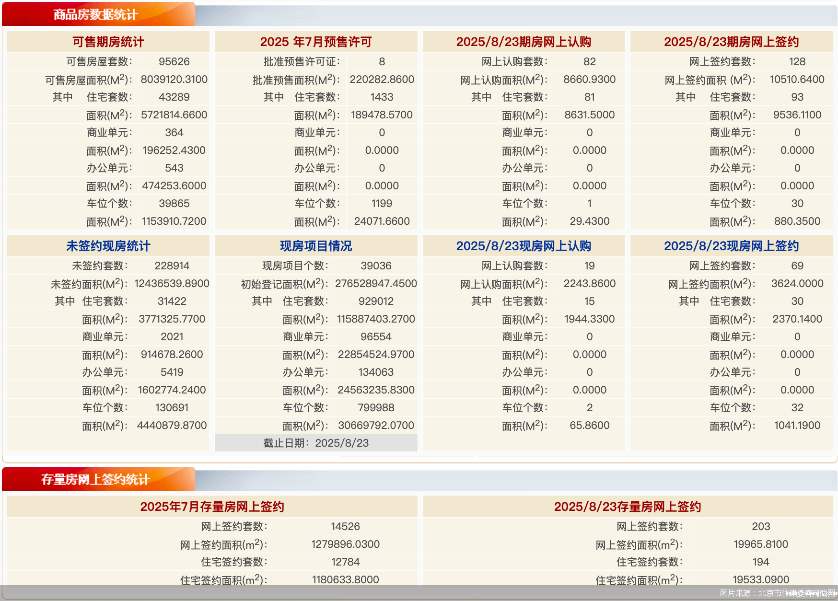
Task: Click the 批准预售许可证 count of 8
Action: click(382, 61)
